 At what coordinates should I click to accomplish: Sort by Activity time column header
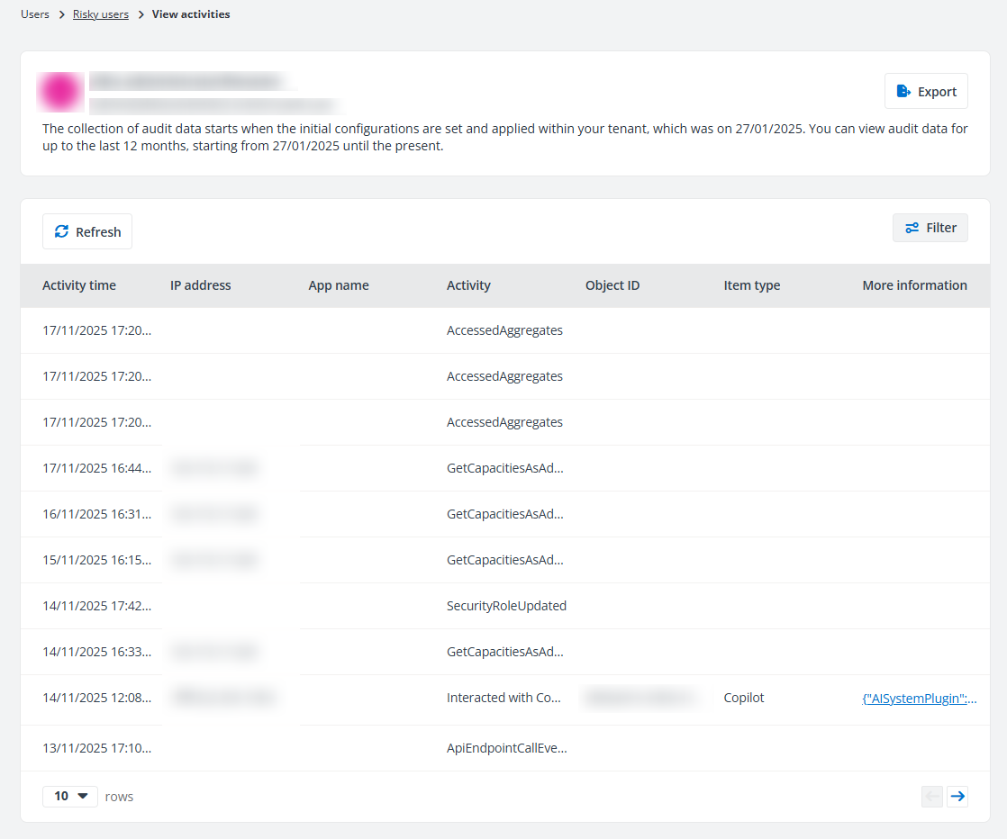point(79,285)
